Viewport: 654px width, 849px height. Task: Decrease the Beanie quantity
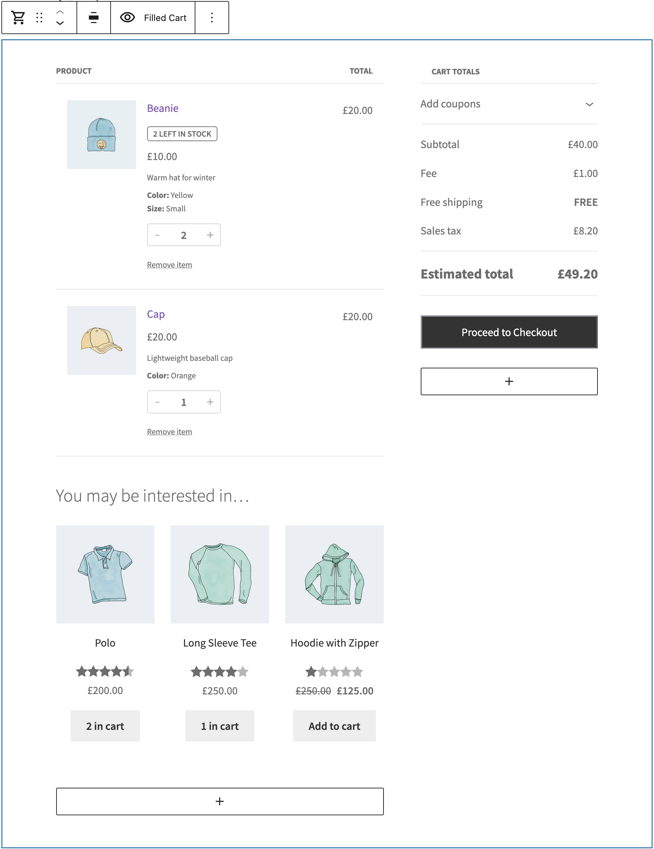(x=157, y=235)
